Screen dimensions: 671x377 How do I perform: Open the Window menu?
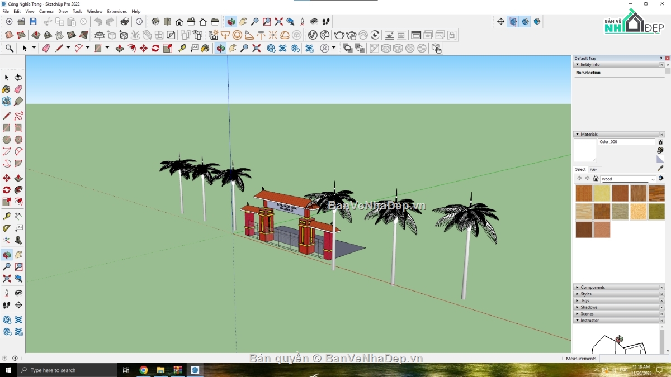pos(94,11)
